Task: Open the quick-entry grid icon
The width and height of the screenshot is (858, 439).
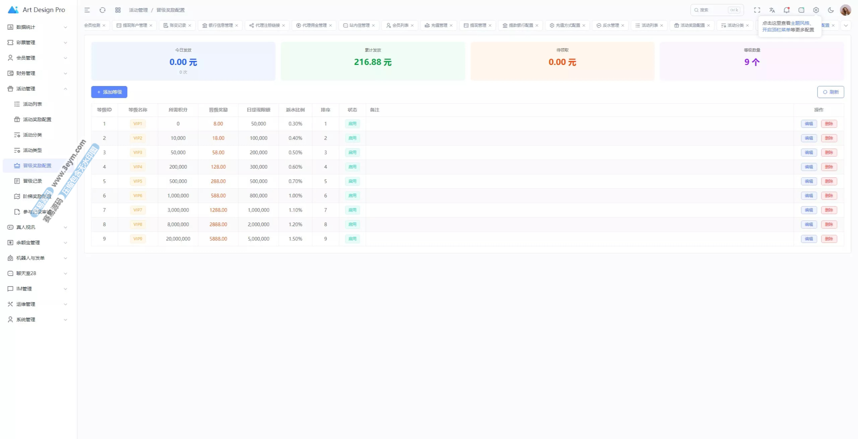Action: [x=118, y=10]
